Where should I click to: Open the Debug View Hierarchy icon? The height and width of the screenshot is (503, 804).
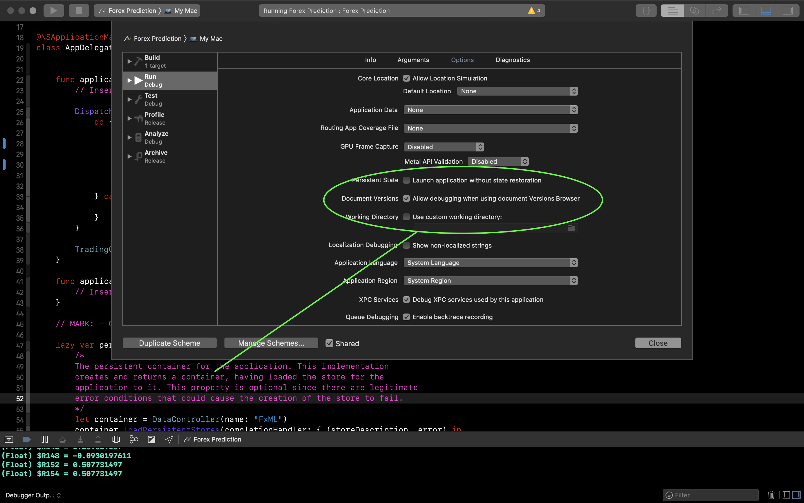pyautogui.click(x=116, y=440)
